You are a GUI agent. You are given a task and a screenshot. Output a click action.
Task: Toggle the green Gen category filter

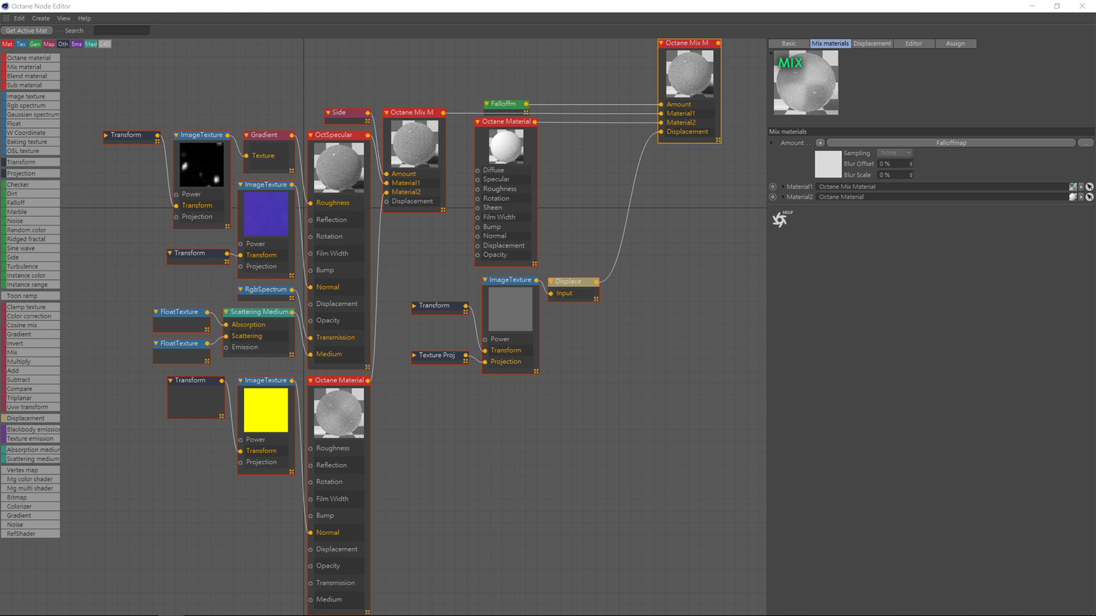35,44
